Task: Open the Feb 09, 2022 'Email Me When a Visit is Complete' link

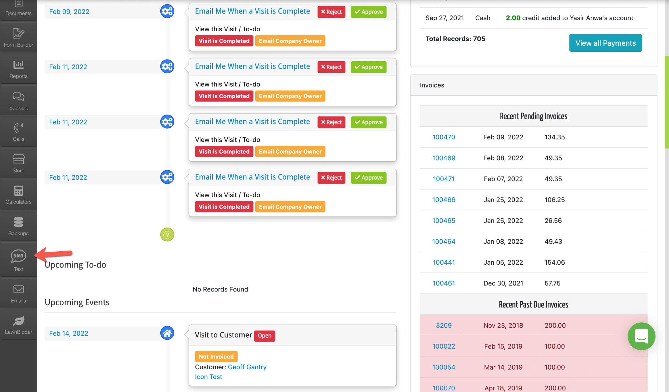Action: pyautogui.click(x=252, y=11)
